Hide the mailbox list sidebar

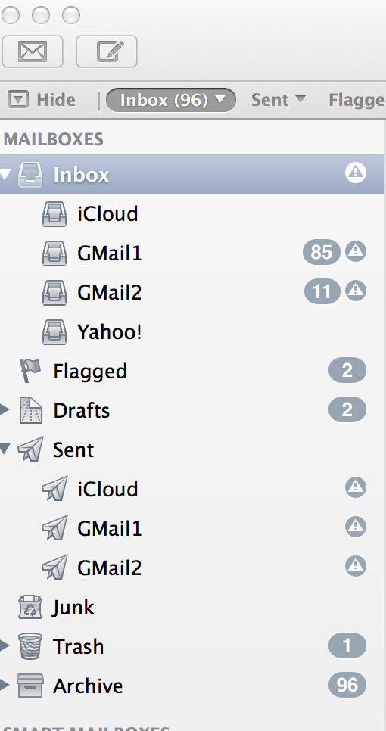[42, 100]
